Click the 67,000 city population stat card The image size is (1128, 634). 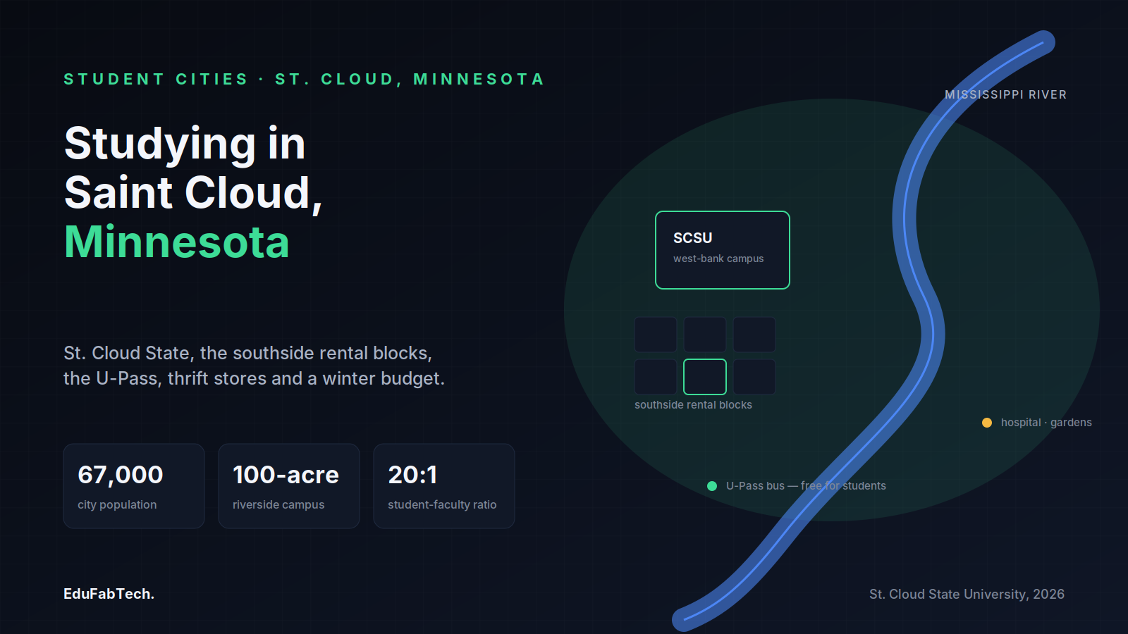134,486
